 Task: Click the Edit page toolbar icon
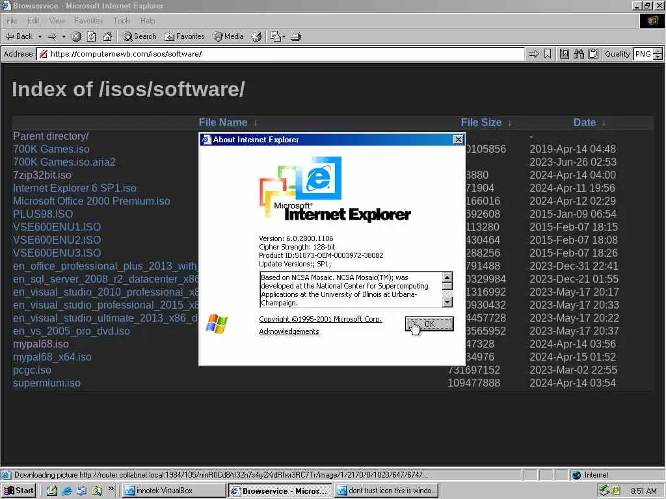click(x=276, y=36)
